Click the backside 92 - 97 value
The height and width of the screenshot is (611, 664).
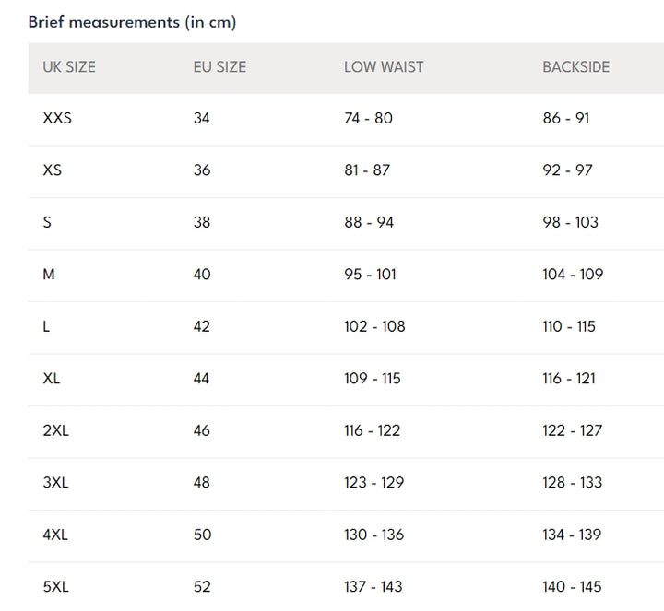(x=567, y=170)
